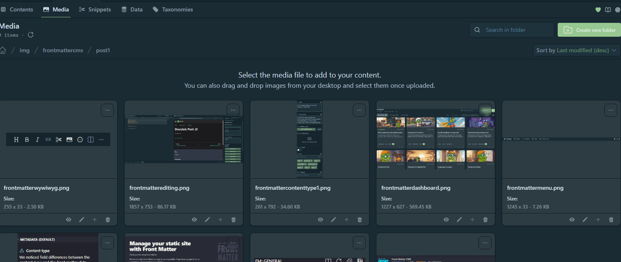This screenshot has height=262, width=621.
Task: Focus the Search in folder field
Action: click(512, 30)
